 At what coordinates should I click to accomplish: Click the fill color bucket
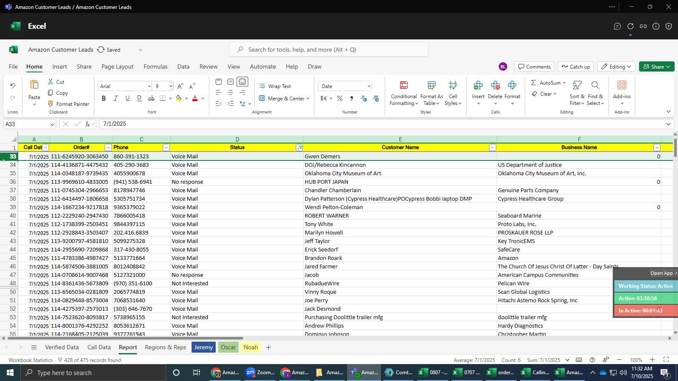point(179,98)
